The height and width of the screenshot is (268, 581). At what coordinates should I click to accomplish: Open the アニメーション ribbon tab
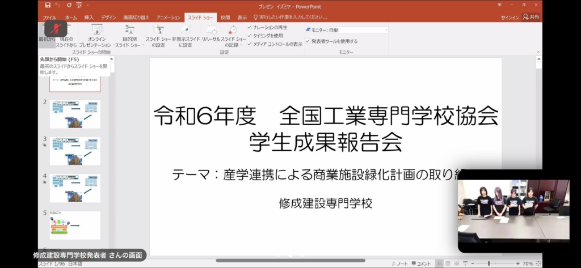[168, 18]
